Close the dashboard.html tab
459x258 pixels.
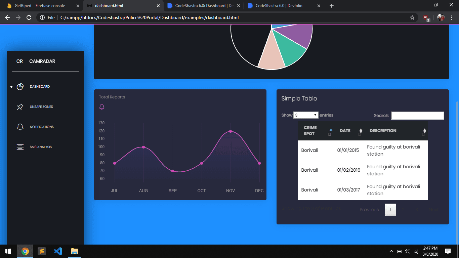[158, 6]
